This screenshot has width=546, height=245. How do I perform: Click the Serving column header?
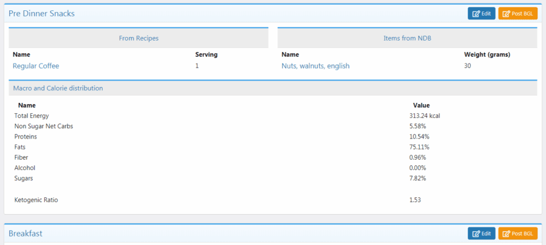click(206, 54)
